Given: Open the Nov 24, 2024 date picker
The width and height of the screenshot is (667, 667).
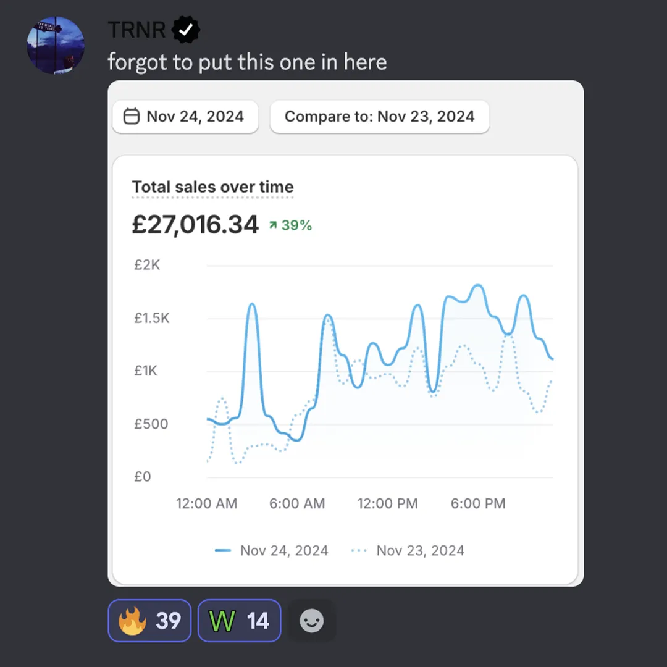Looking at the screenshot, I should pyautogui.click(x=185, y=117).
